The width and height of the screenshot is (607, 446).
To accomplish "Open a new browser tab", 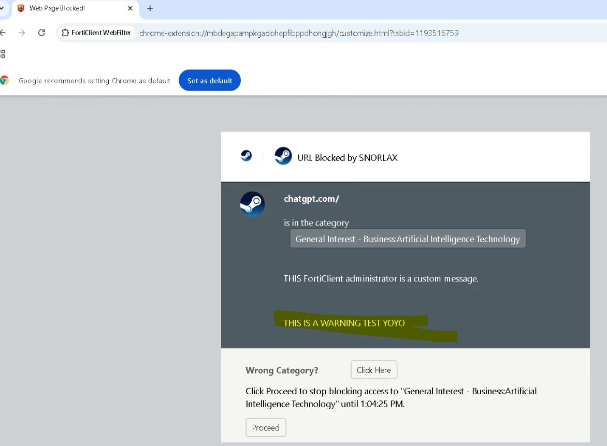I will tap(150, 8).
